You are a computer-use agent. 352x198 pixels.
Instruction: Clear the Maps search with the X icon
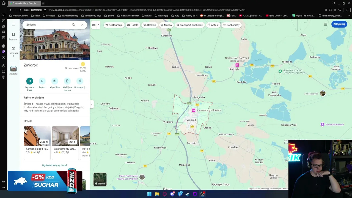click(x=82, y=25)
